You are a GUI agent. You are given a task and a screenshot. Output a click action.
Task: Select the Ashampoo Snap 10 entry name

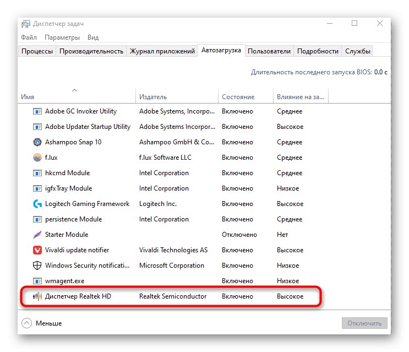pos(73,142)
